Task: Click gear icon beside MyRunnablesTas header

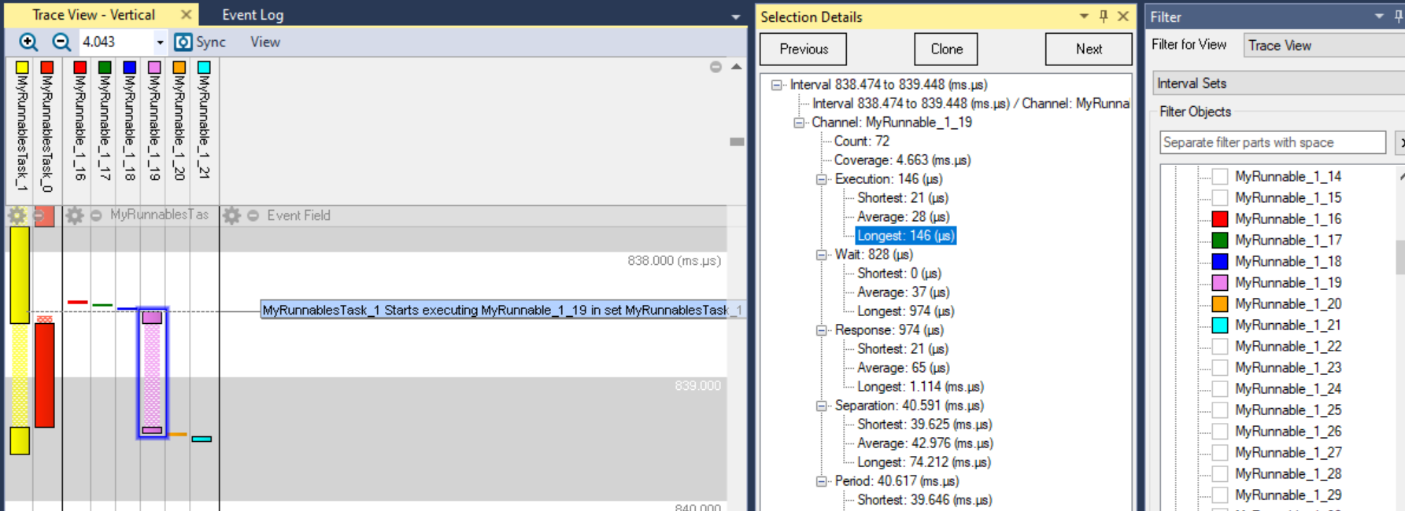Action: (x=75, y=215)
